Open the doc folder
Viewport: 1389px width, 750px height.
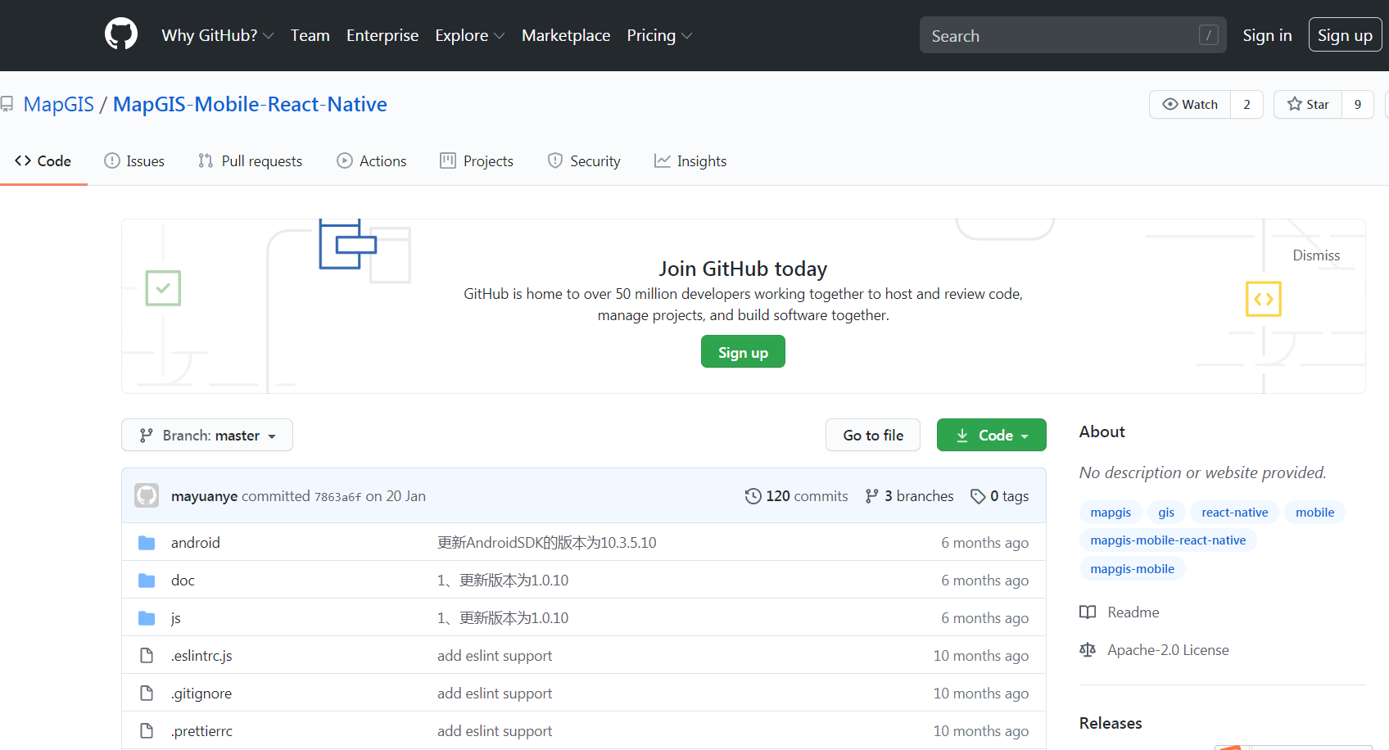click(x=183, y=581)
